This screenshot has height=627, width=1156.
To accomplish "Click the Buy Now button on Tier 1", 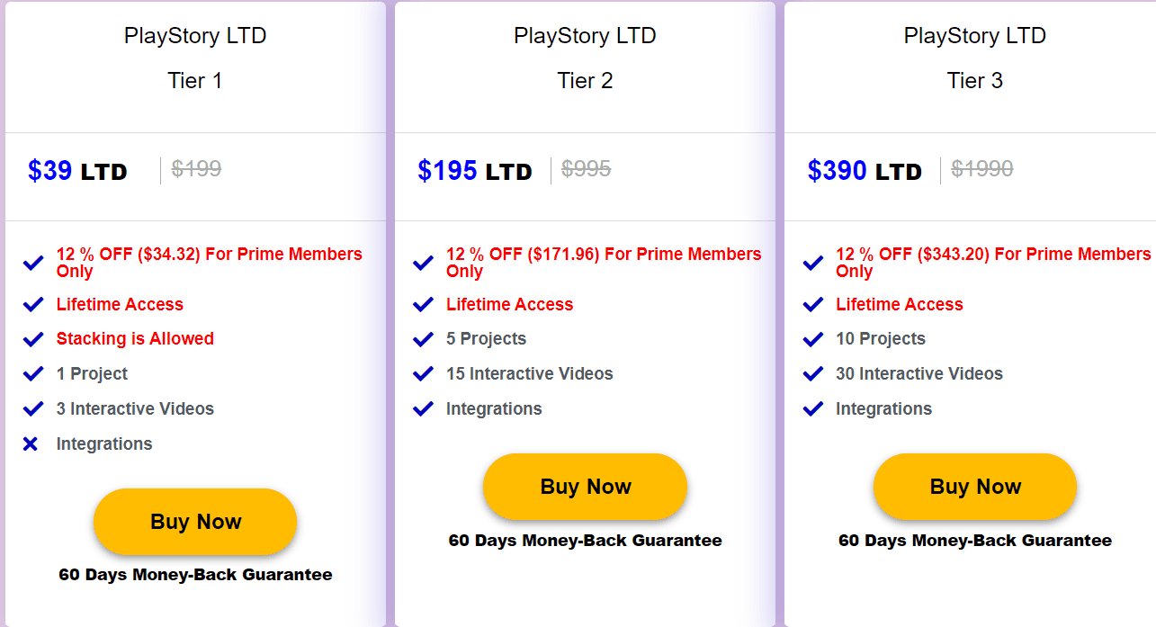I will click(x=195, y=522).
